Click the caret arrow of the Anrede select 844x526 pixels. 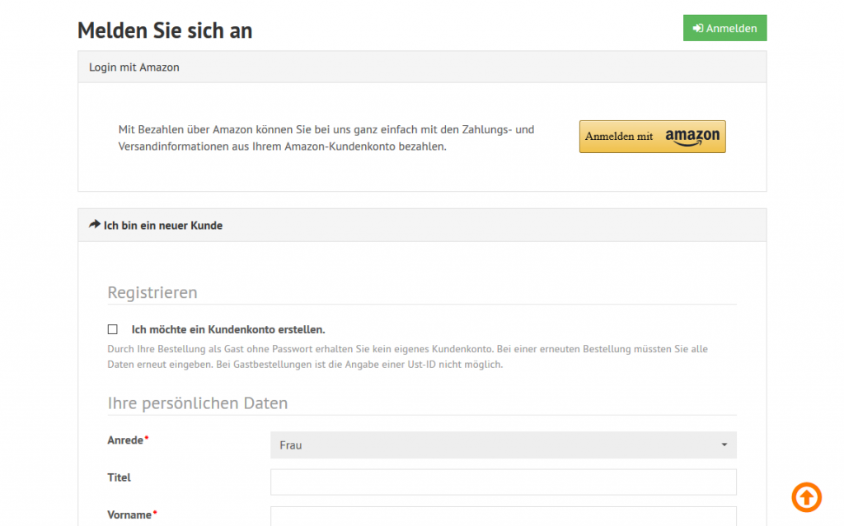tap(724, 445)
